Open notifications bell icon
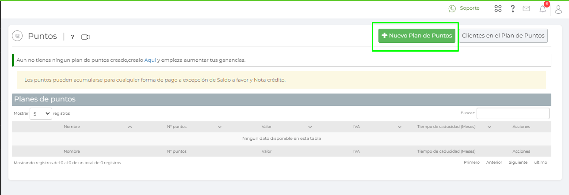569x195 pixels. coord(542,9)
